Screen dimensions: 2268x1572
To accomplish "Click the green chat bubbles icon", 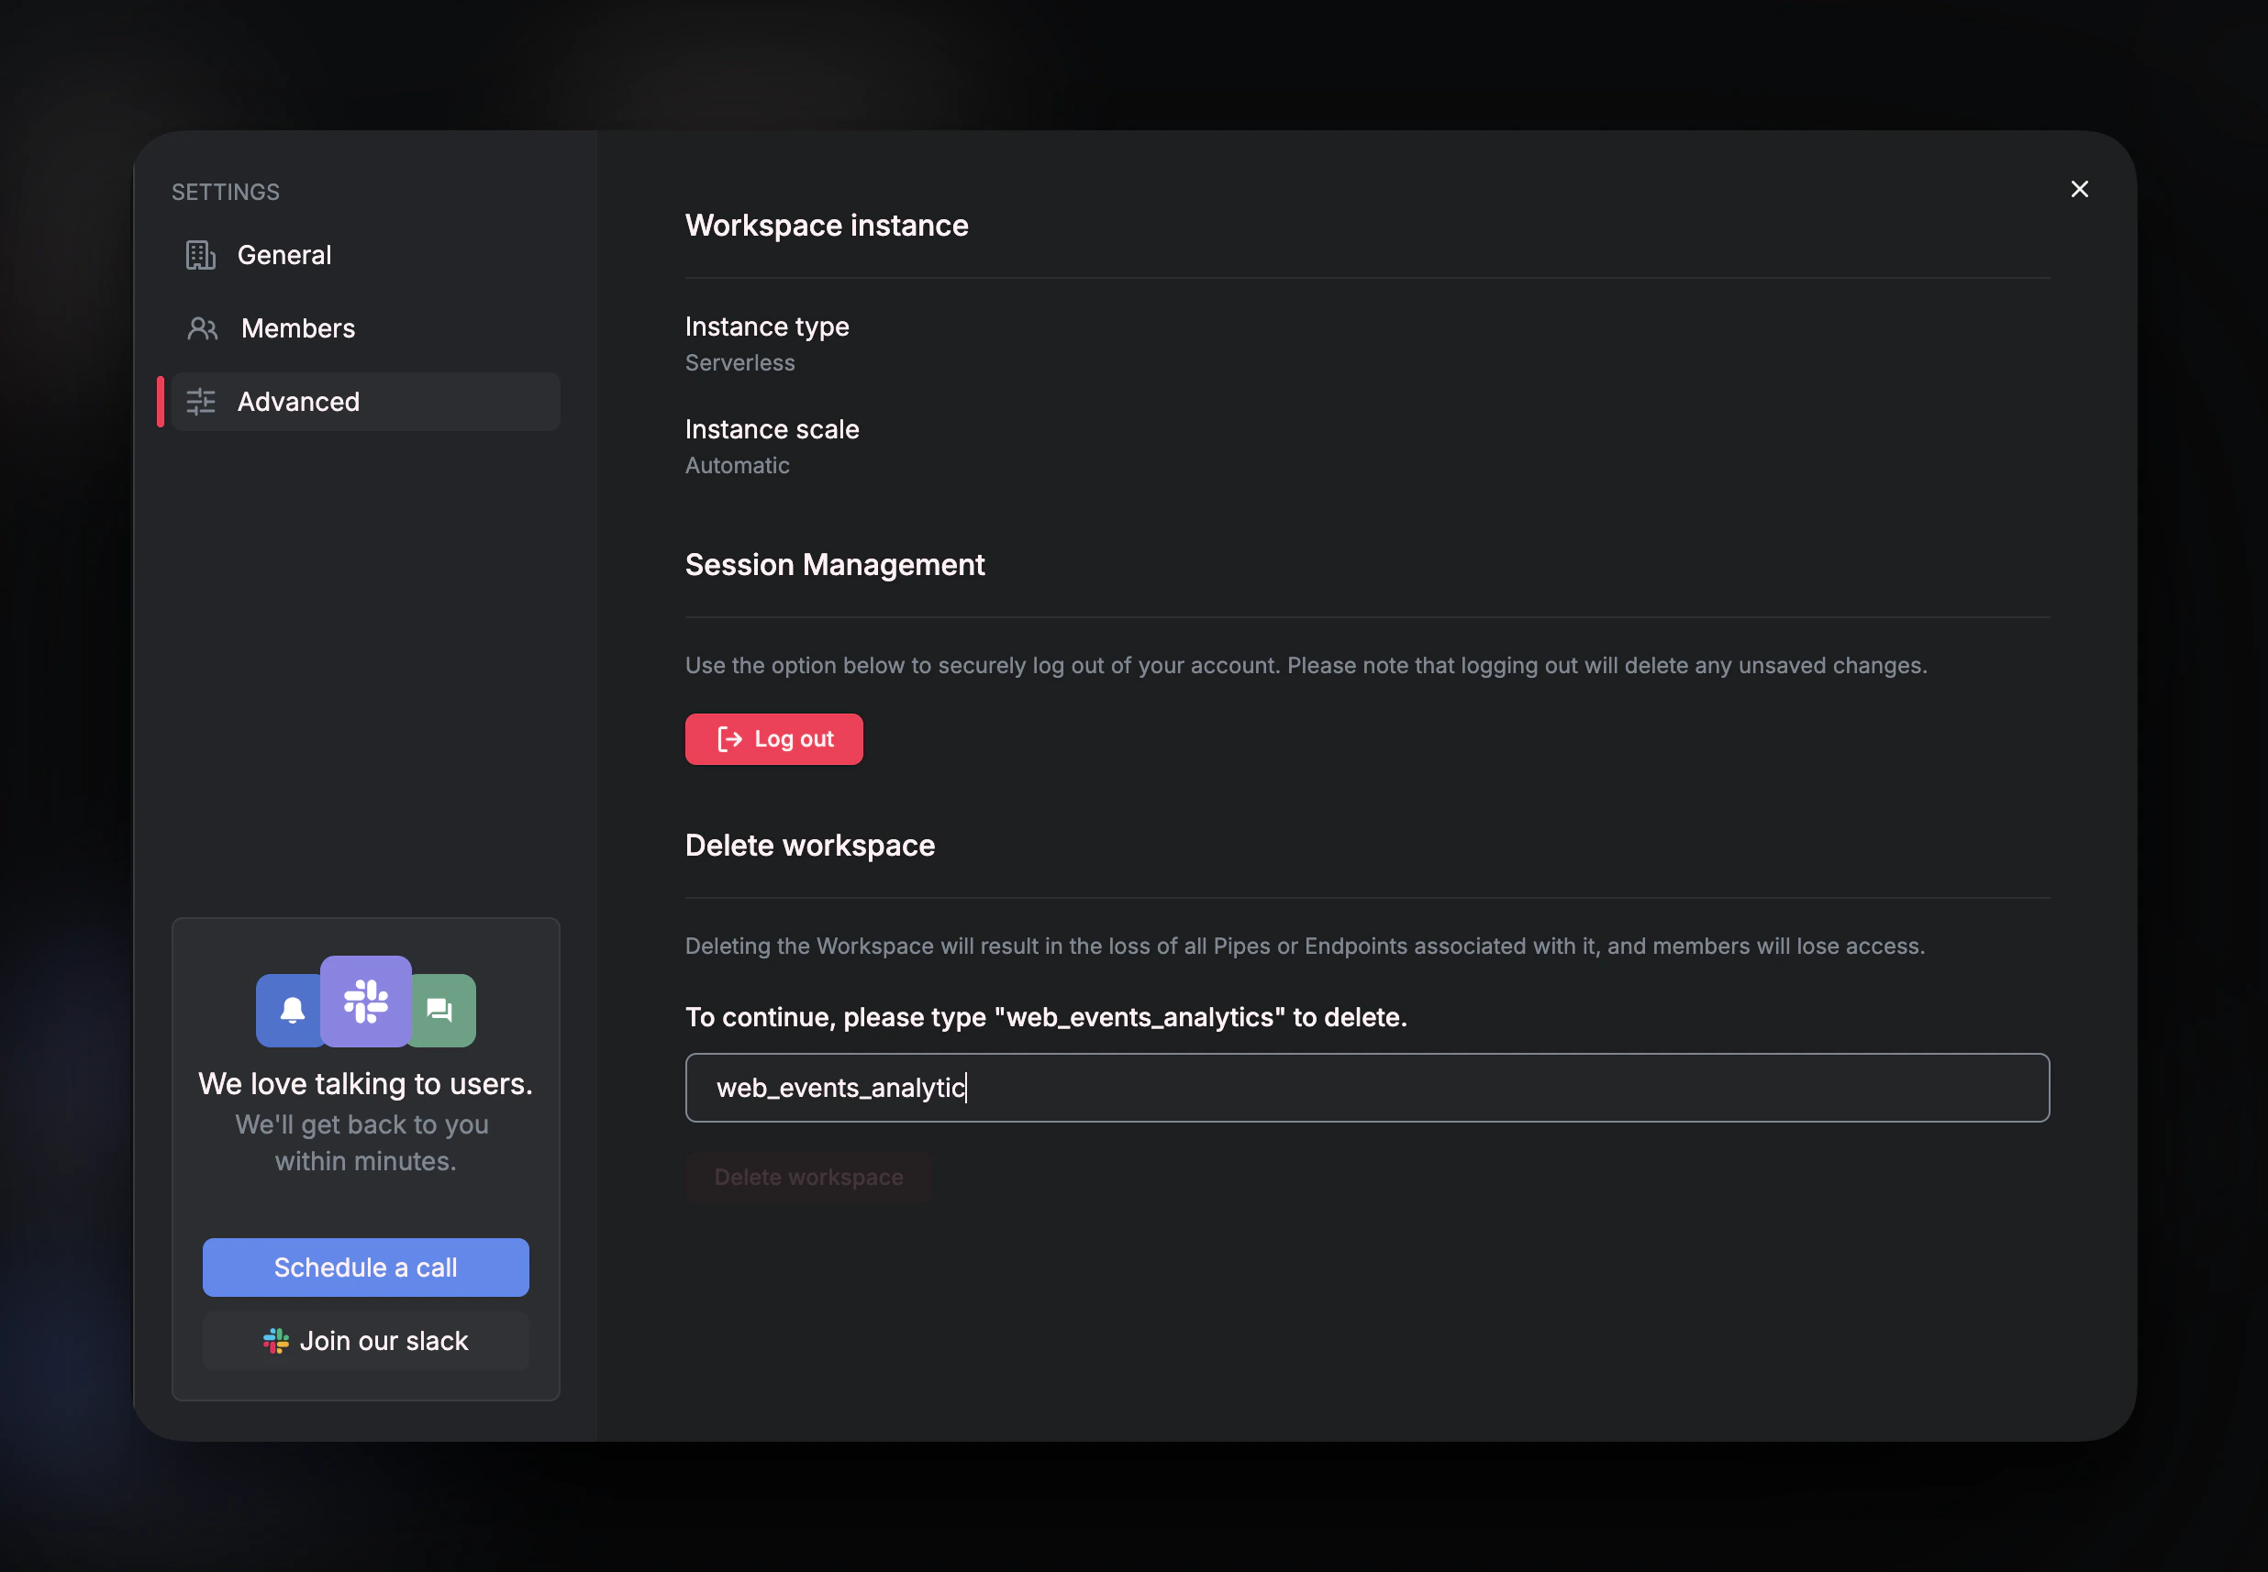I will (x=440, y=1011).
